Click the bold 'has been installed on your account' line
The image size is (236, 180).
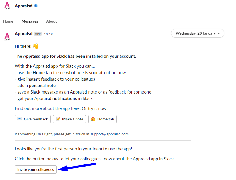[x=75, y=56]
